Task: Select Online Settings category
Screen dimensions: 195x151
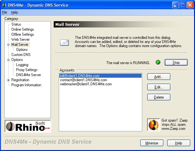Action: click(23, 29)
